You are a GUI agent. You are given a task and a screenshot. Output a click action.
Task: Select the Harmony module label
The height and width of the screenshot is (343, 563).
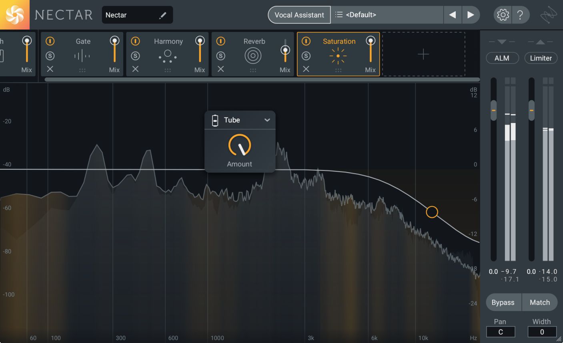click(x=168, y=41)
